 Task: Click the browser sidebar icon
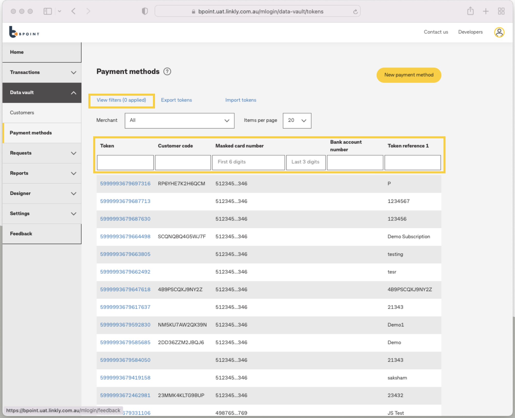(x=48, y=11)
